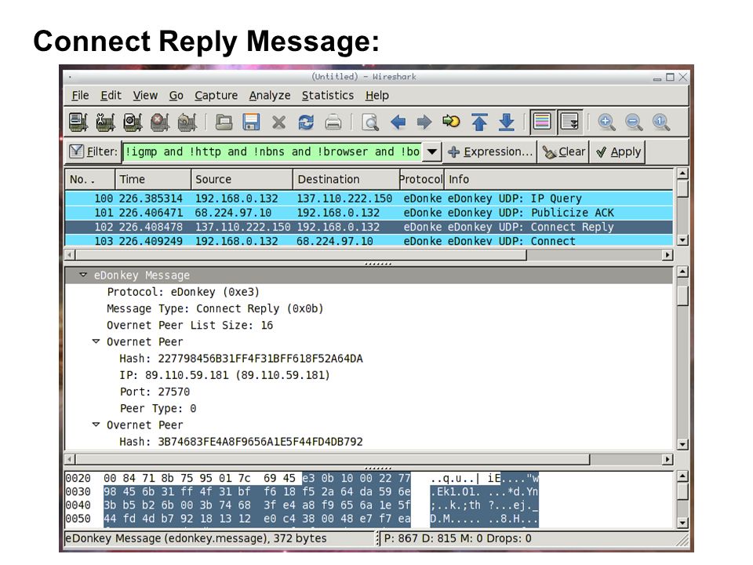Viewport: 753px width, 565px height.
Task: Jump to first packet
Action: click(x=479, y=122)
